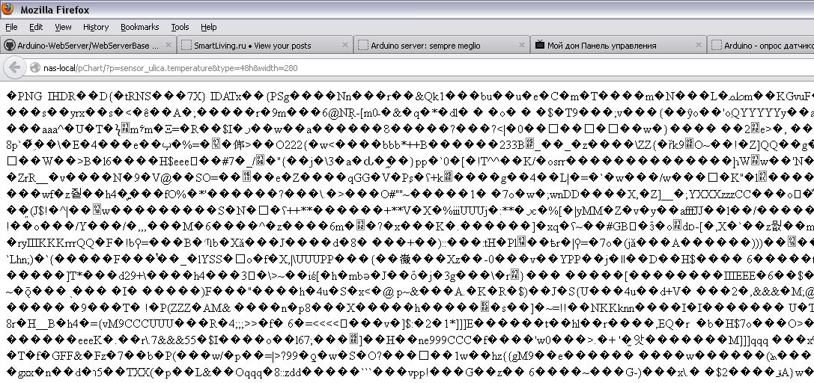814x383 pixels.
Task: Open the Bookmarks menu
Action: click(x=139, y=27)
